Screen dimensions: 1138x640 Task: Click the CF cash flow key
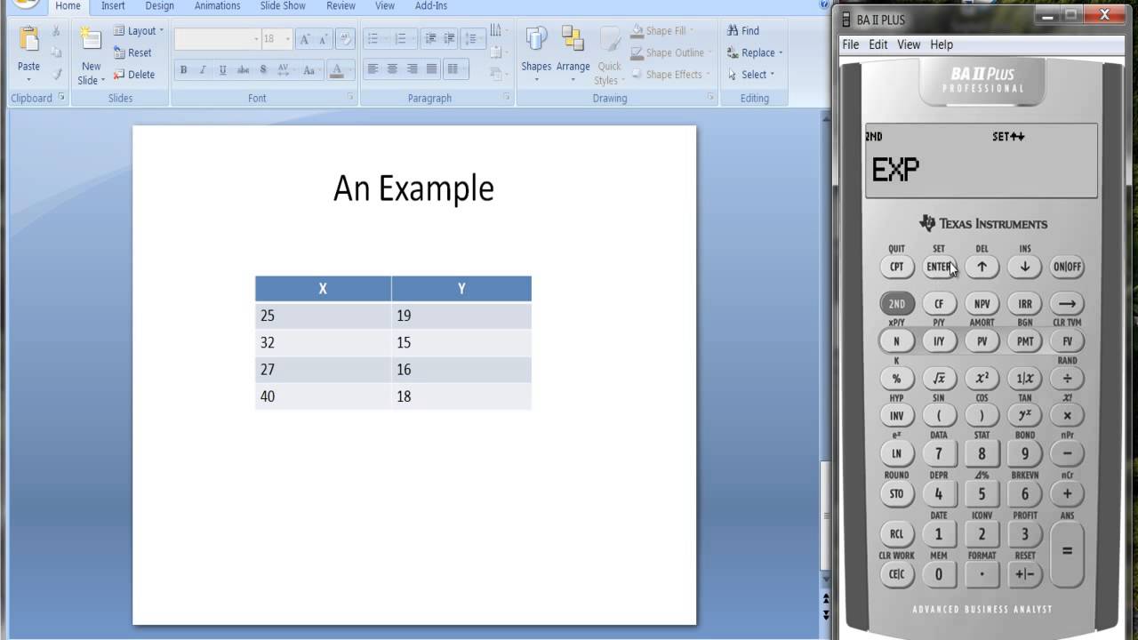[939, 304]
